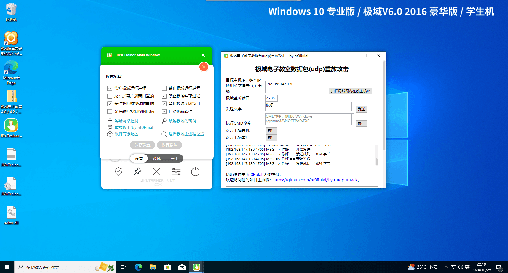The image size is (508, 273).
Task: Click the 极域监听端口 field showing 4705
Action: (x=271, y=98)
